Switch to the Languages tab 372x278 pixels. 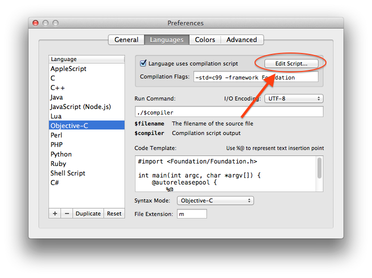tap(166, 39)
